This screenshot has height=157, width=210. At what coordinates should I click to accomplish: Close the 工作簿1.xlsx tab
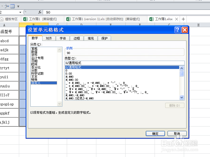(x=177, y=19)
